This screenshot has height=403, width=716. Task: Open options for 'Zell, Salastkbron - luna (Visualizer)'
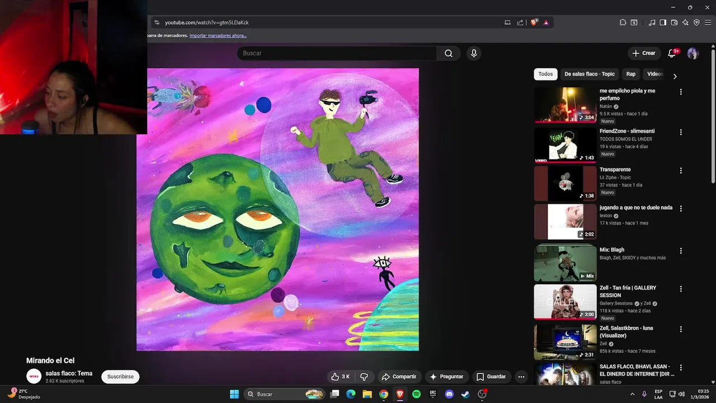coord(681,329)
